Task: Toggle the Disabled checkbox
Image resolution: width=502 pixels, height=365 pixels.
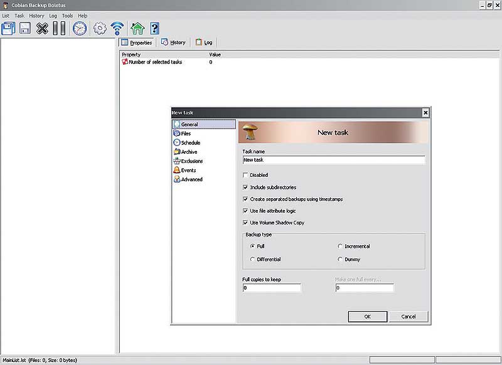Action: (x=245, y=175)
